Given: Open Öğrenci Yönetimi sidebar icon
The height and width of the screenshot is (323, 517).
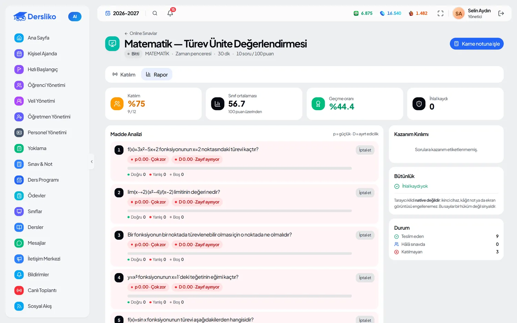Looking at the screenshot, I should click(x=19, y=85).
